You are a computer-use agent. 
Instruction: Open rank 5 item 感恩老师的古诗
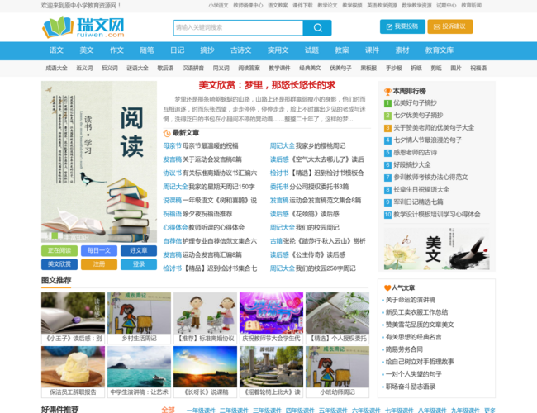(415, 152)
